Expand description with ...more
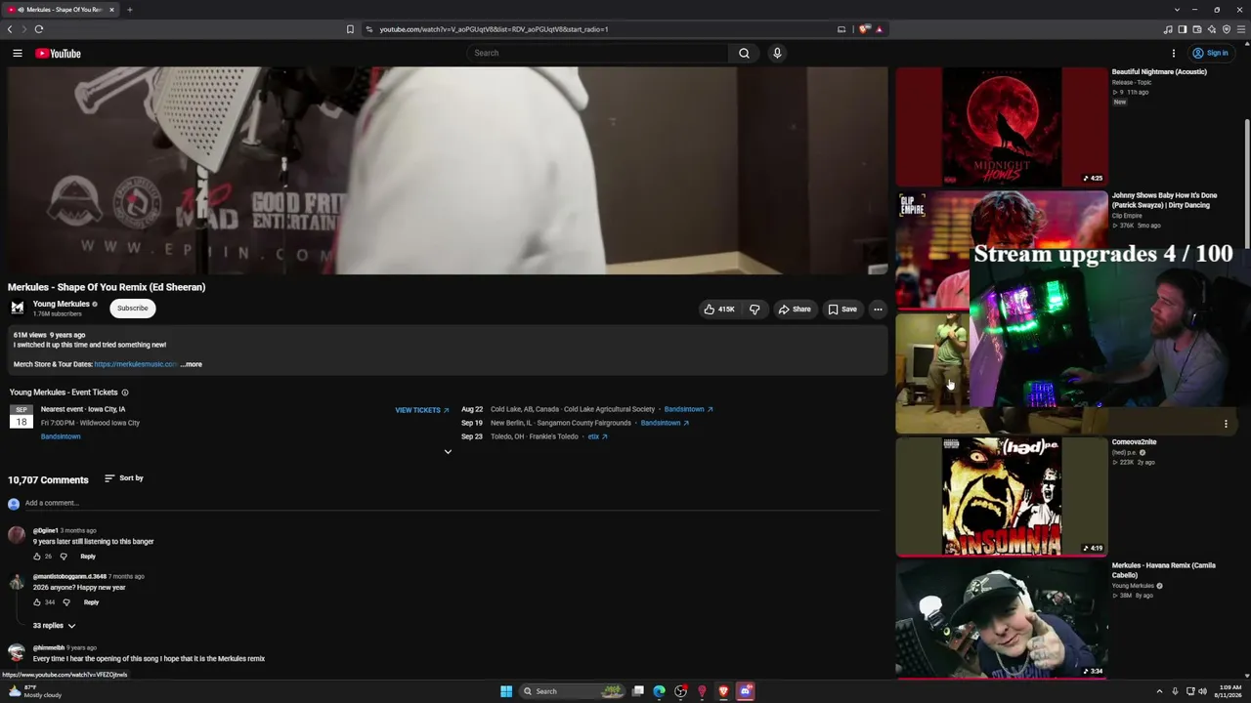1251x703 pixels. (x=192, y=364)
